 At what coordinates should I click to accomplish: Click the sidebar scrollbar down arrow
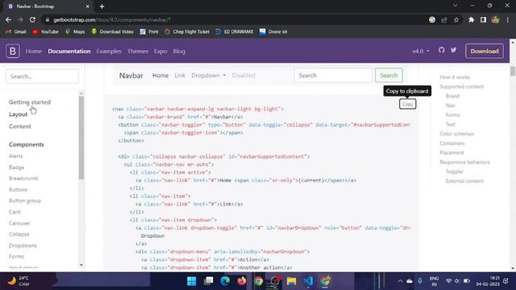pos(81,265)
